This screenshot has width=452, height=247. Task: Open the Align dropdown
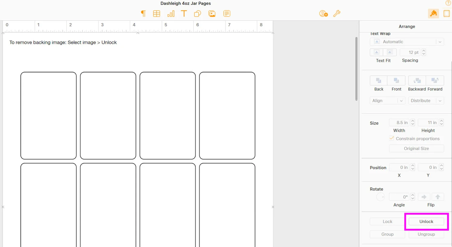point(387,100)
